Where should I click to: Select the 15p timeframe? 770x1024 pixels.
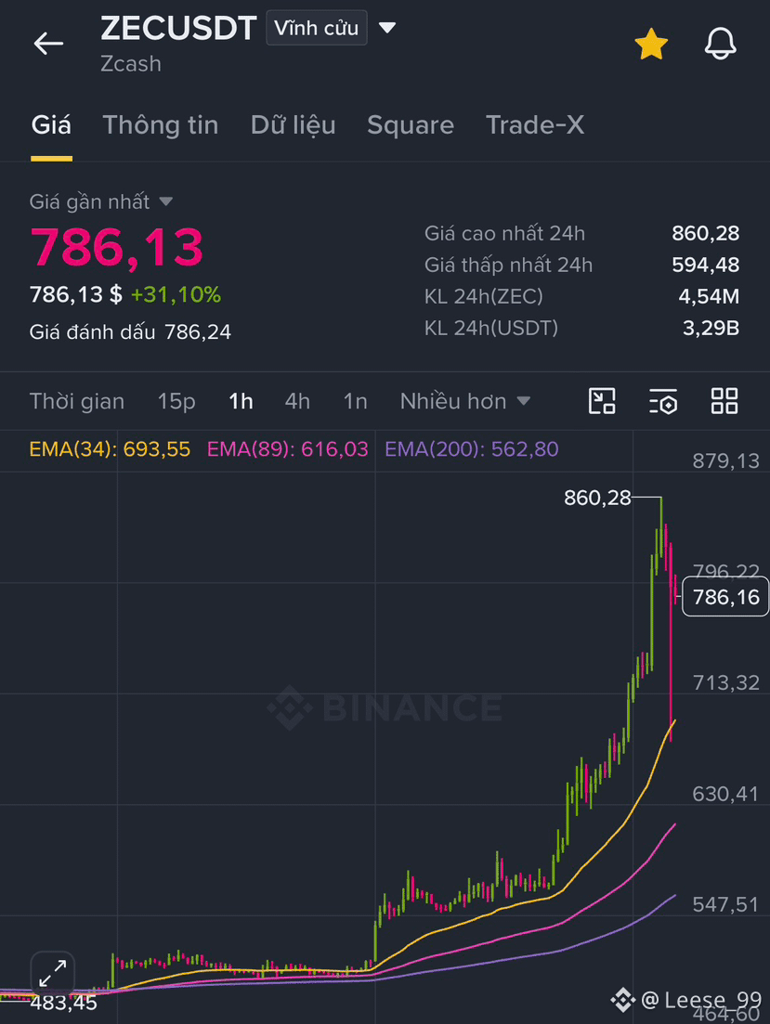tap(176, 401)
